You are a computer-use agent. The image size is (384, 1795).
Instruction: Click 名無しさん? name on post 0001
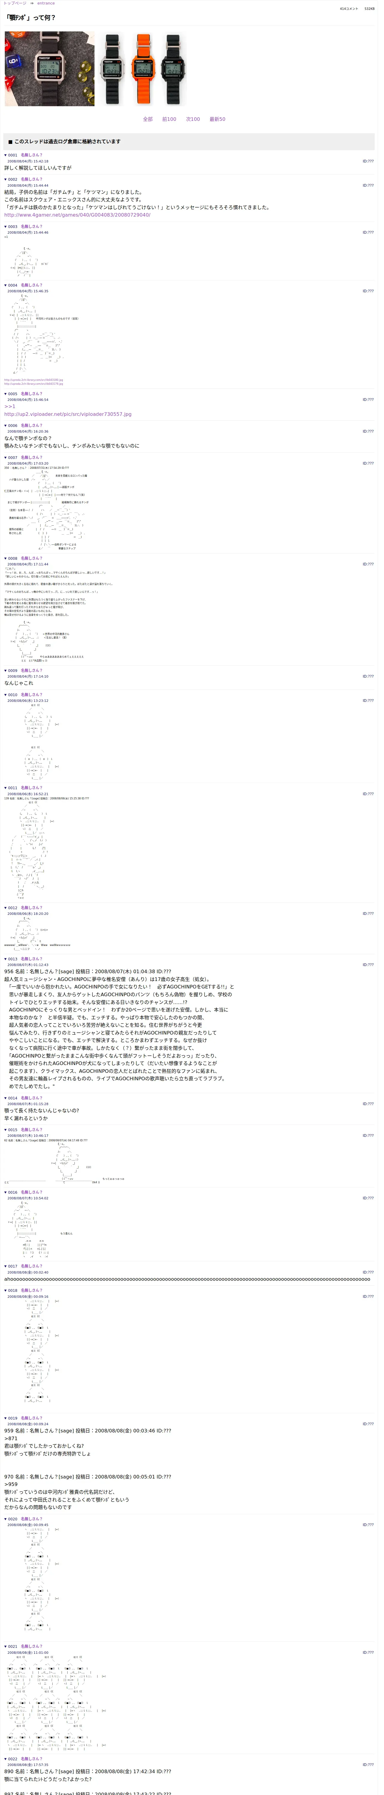click(x=31, y=155)
